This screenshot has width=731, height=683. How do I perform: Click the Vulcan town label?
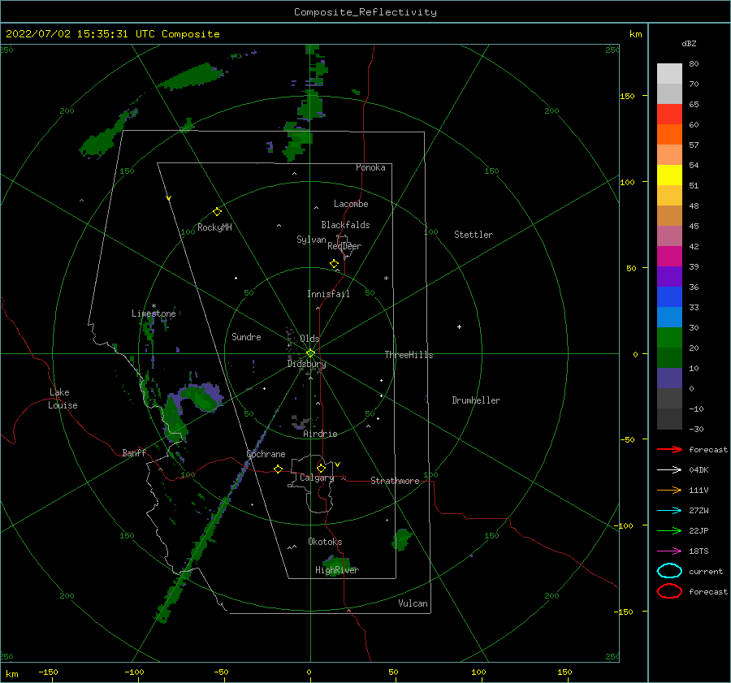pyautogui.click(x=413, y=603)
